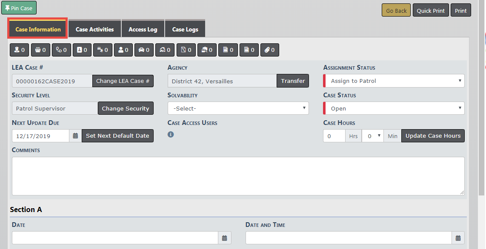Screen dimensions: 486x249
Task: Open the Access Log tab
Action: 143,29
